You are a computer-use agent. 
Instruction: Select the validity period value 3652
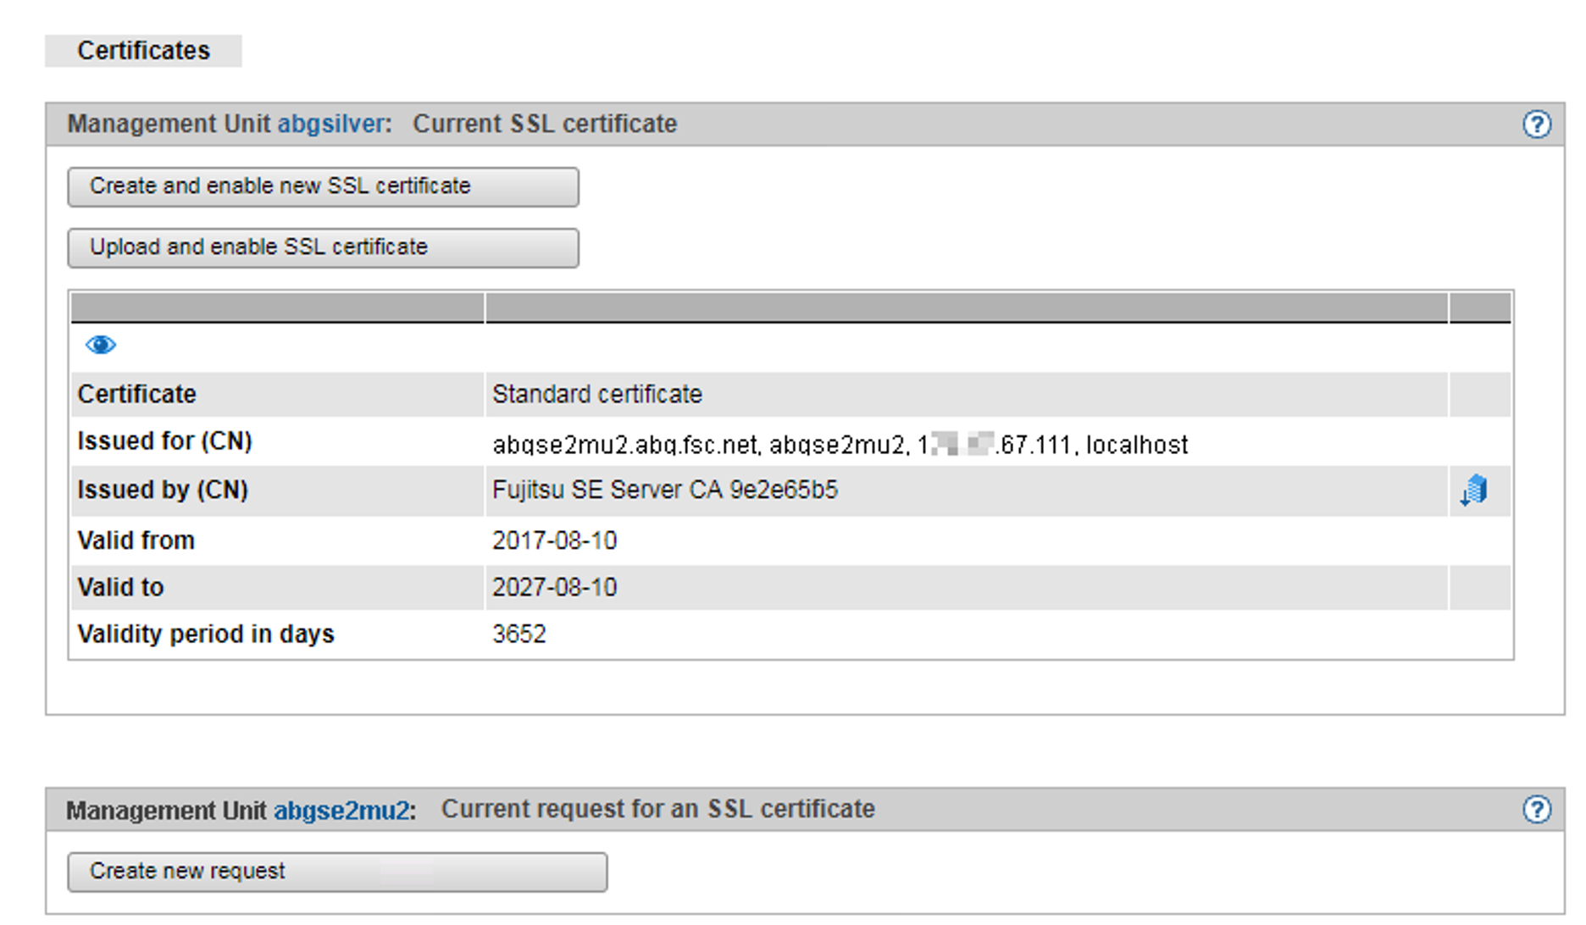[x=519, y=634]
